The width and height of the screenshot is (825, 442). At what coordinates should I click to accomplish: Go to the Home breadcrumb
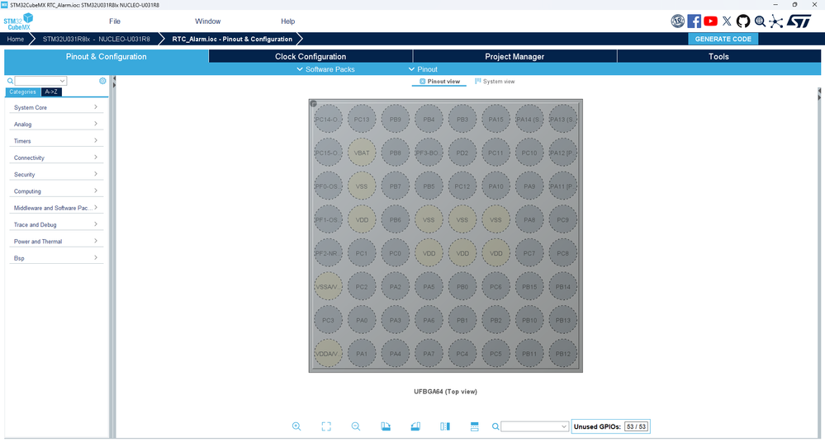click(15, 39)
